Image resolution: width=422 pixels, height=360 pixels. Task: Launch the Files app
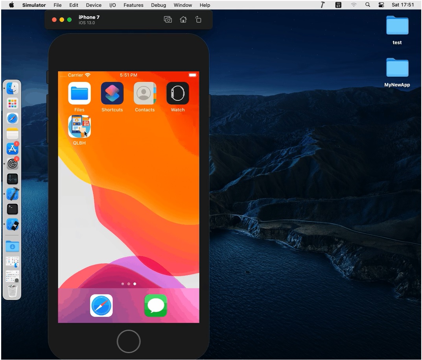coord(79,93)
